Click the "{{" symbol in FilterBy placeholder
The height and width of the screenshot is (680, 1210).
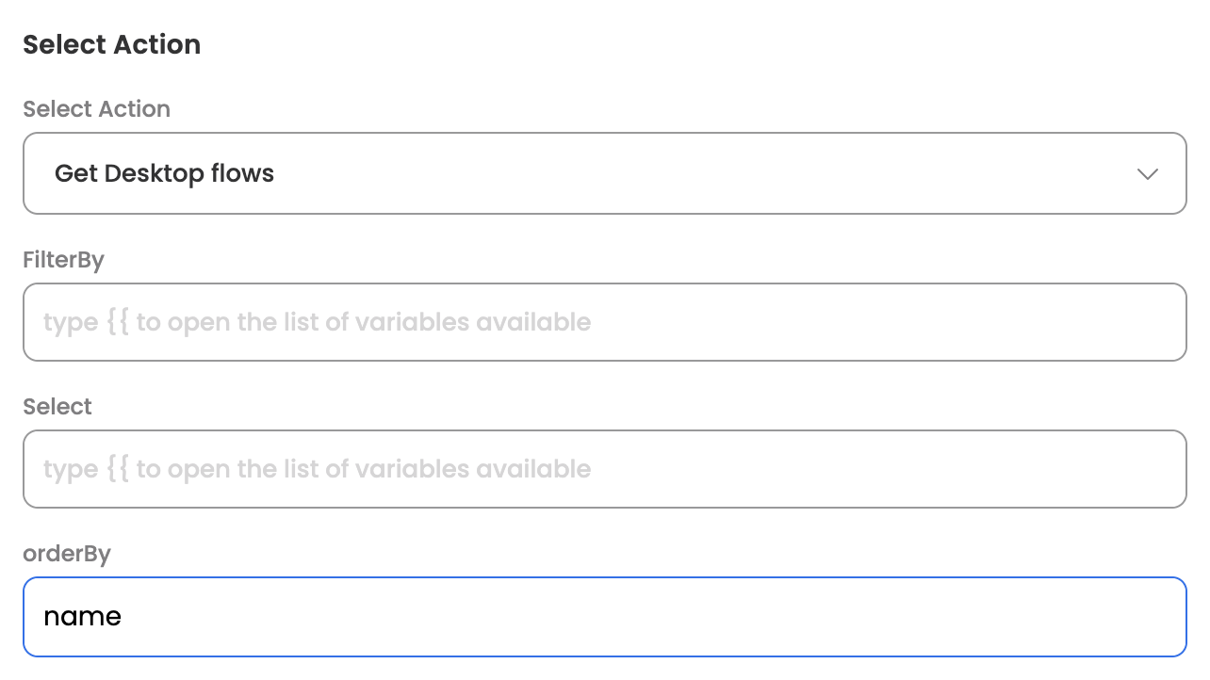[118, 322]
